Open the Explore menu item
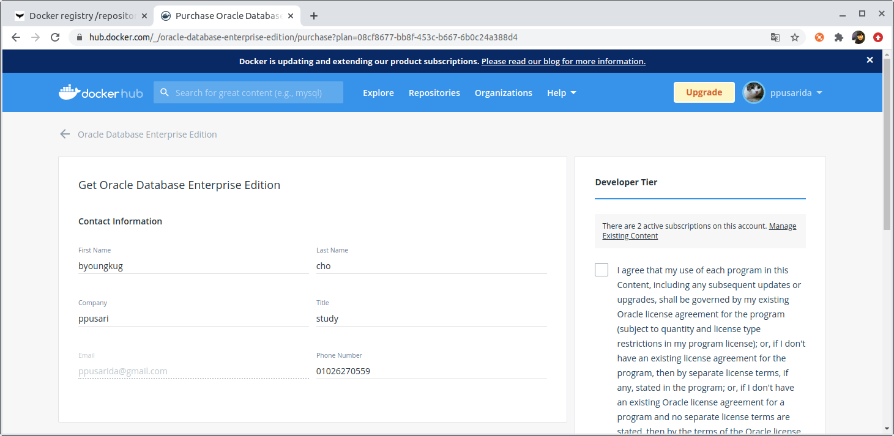 tap(378, 93)
